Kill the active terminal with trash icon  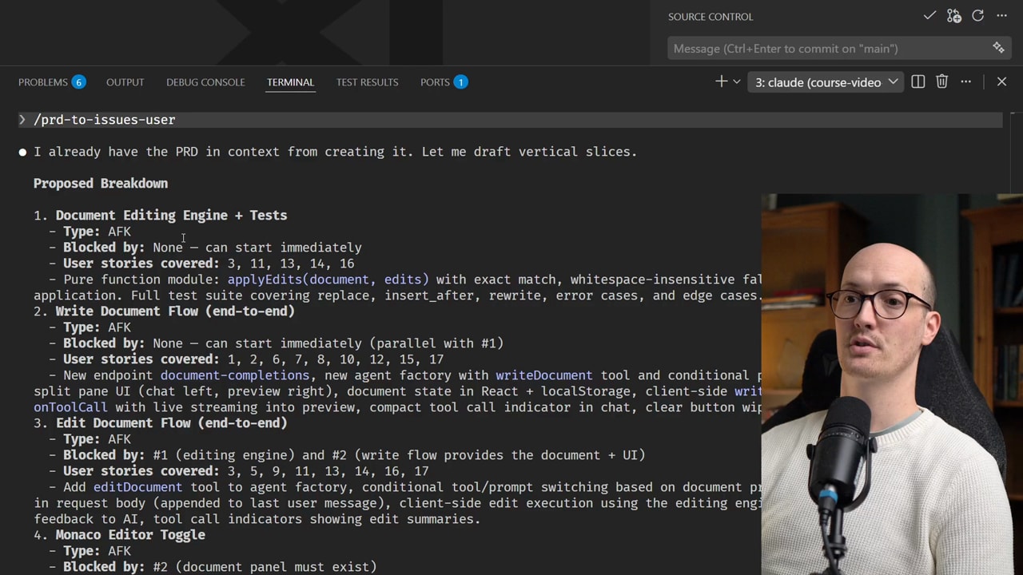pyautogui.click(x=941, y=81)
